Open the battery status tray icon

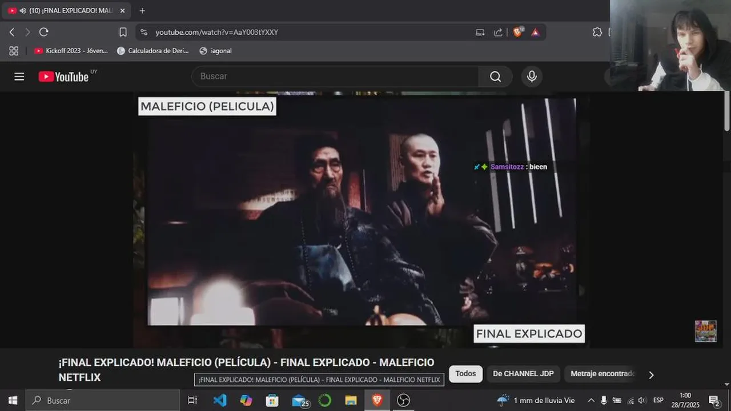(x=617, y=400)
